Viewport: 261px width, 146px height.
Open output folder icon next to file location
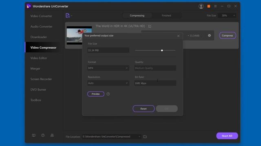pyautogui.click(x=145, y=137)
